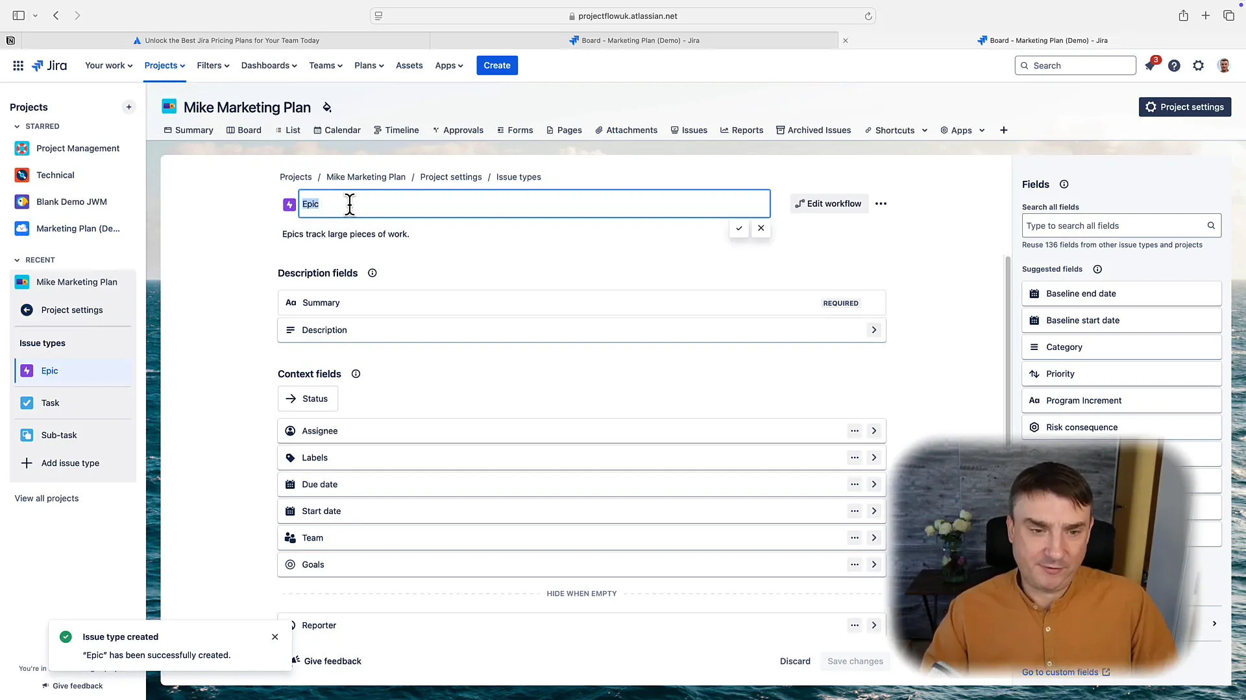This screenshot has height=700, width=1246.
Task: Open the browser sidebar toggle icon
Action: 18,16
